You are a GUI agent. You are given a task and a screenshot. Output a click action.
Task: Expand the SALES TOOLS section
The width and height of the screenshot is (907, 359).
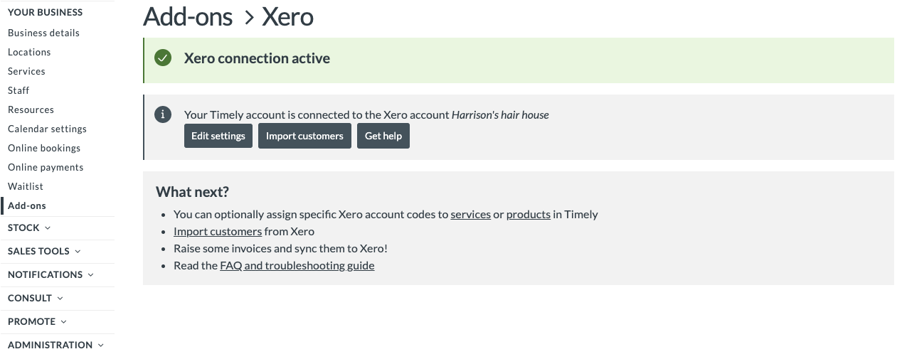pyautogui.click(x=44, y=252)
